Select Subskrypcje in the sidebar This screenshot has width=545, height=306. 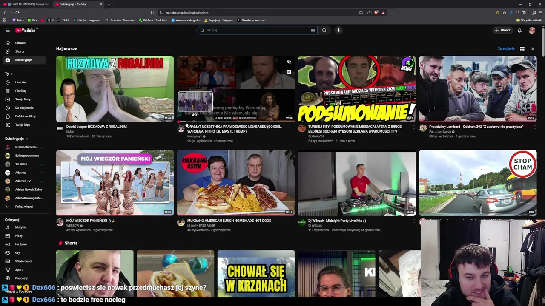click(x=25, y=60)
